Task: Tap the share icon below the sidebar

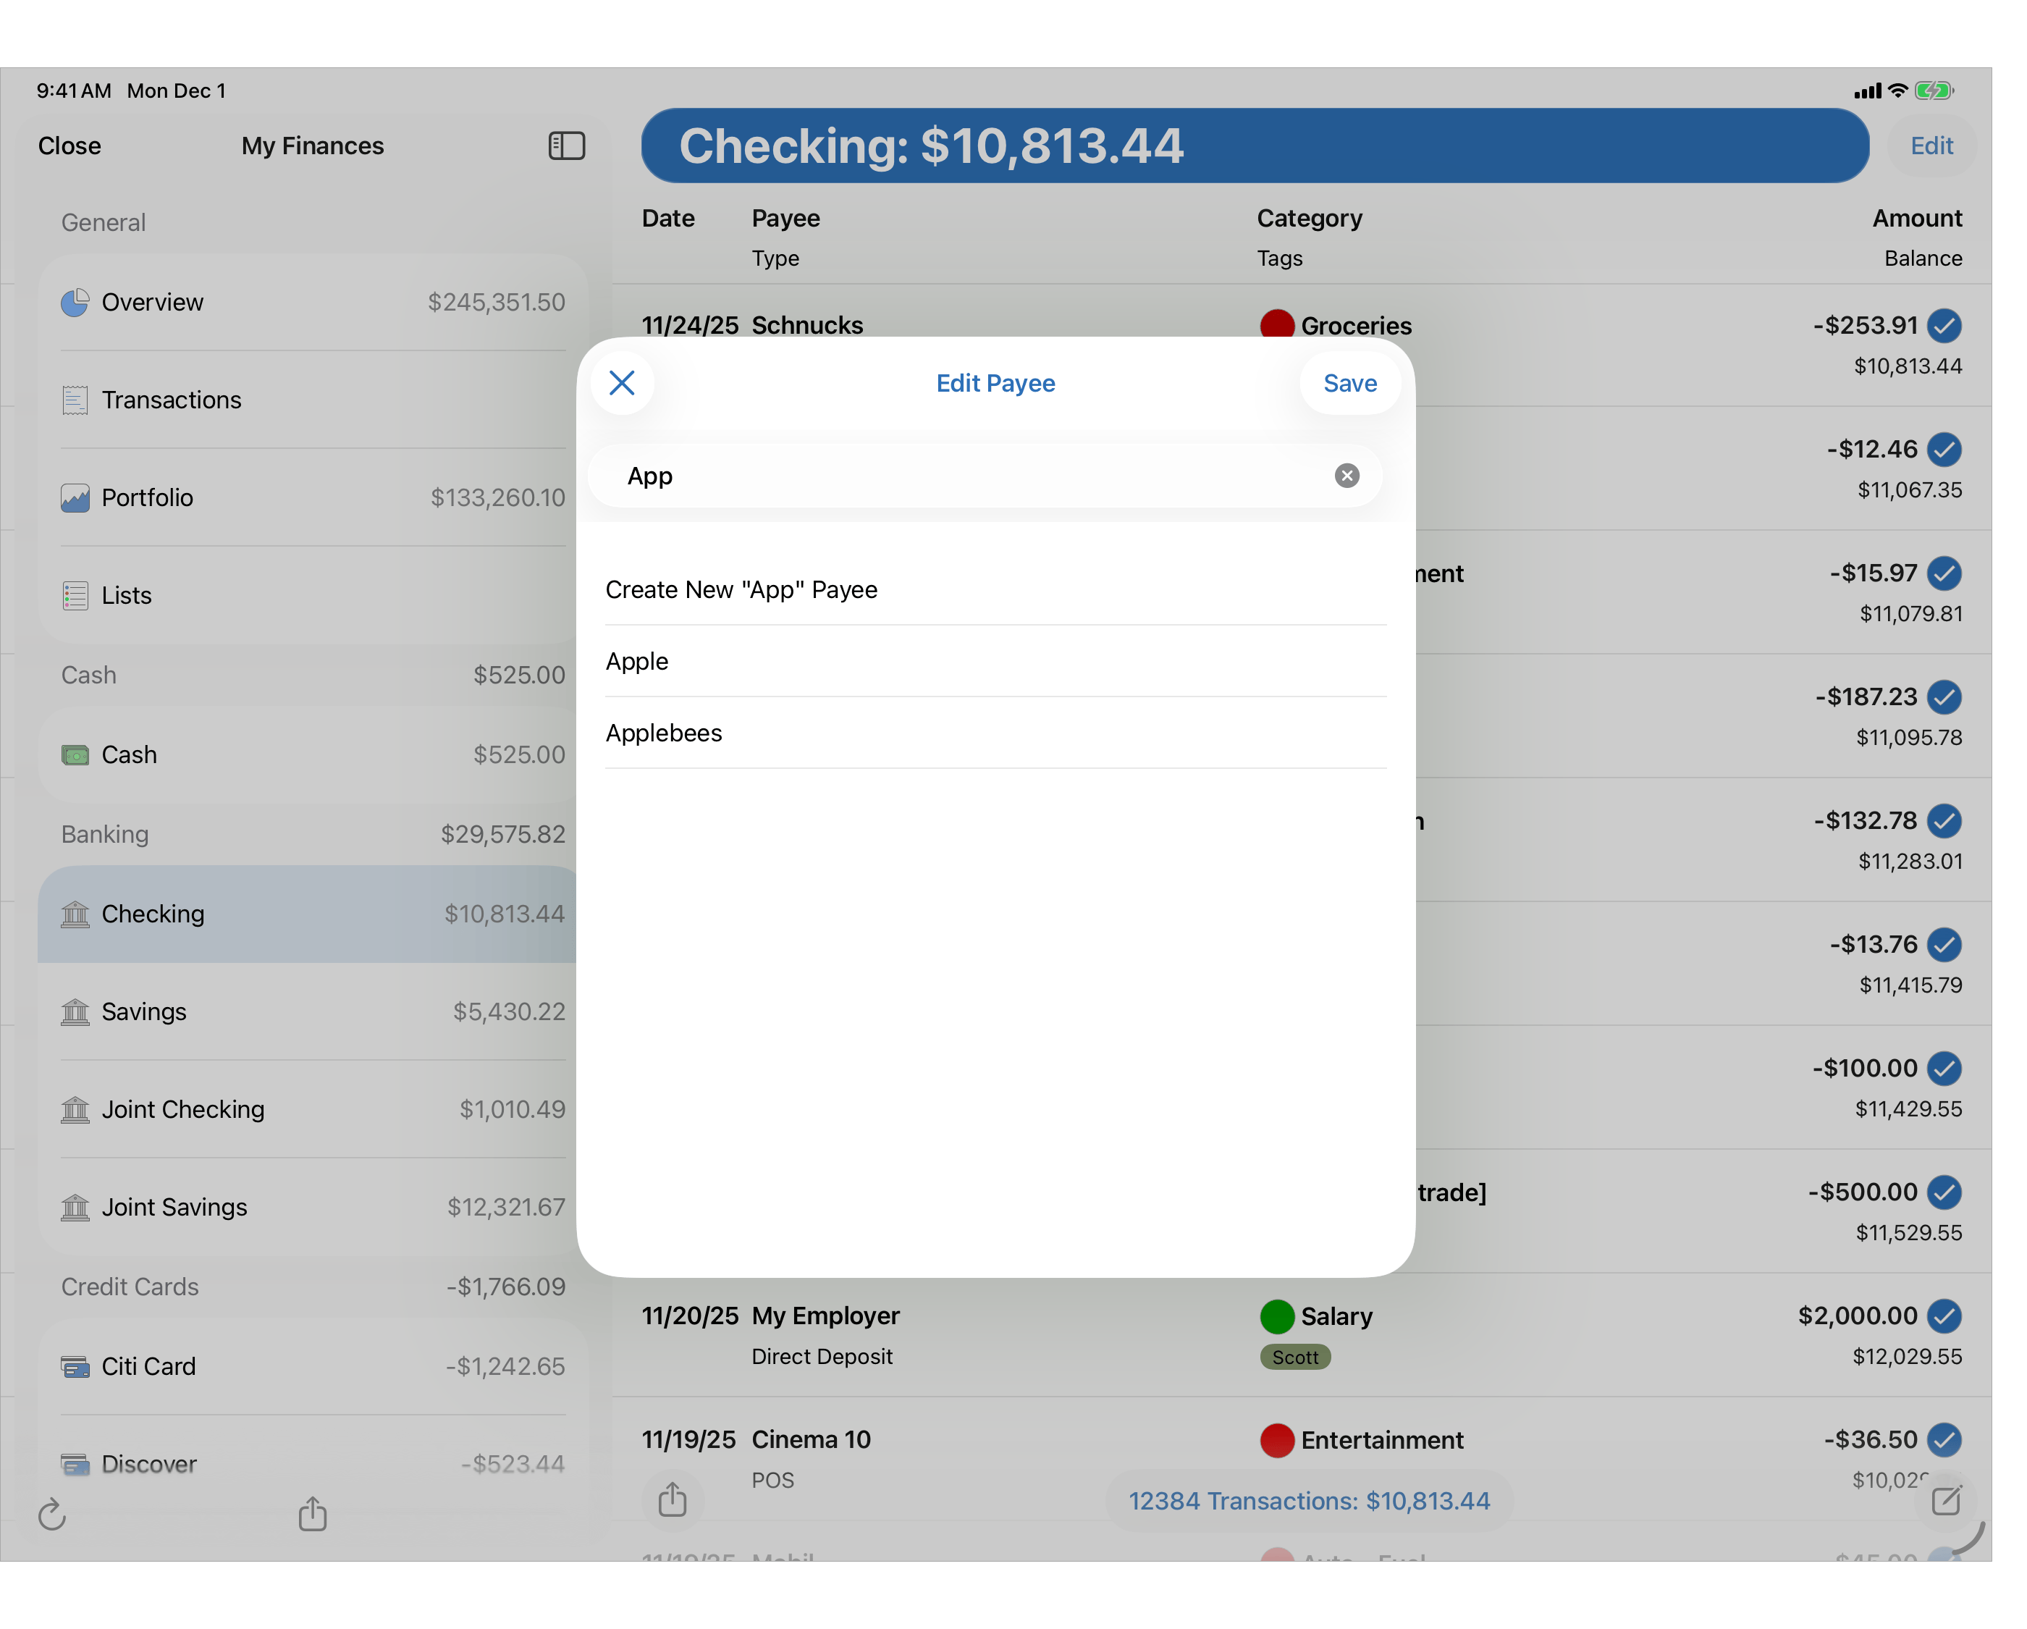Action: pyautogui.click(x=312, y=1515)
